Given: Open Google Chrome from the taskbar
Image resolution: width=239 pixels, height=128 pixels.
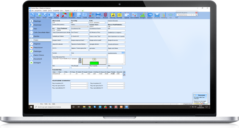Looking at the screenshot, I should [90, 107].
